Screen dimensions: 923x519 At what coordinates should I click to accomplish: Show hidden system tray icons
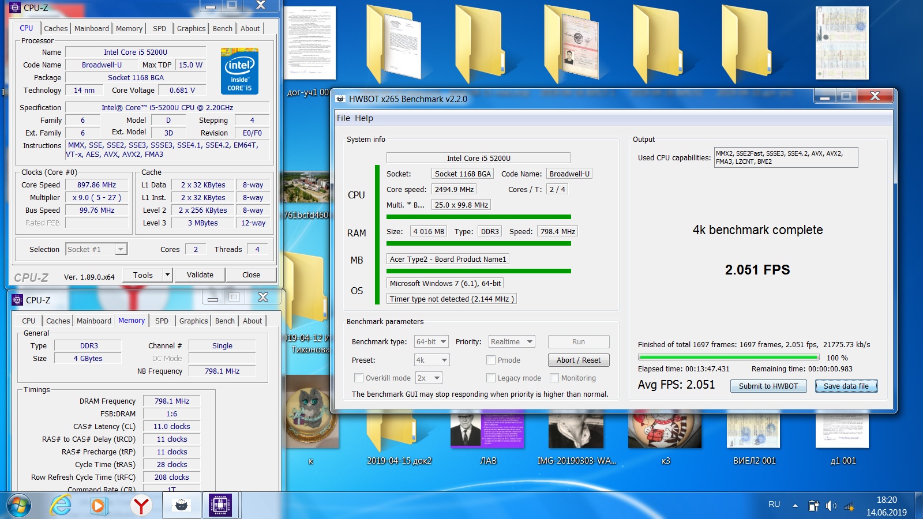pos(795,506)
